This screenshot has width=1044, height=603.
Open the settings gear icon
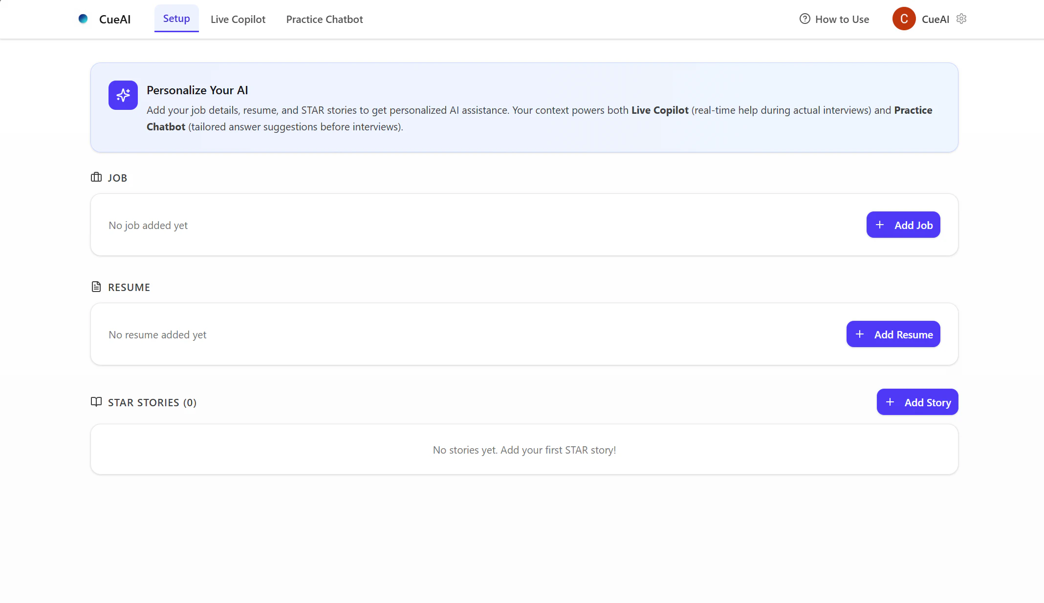point(961,19)
